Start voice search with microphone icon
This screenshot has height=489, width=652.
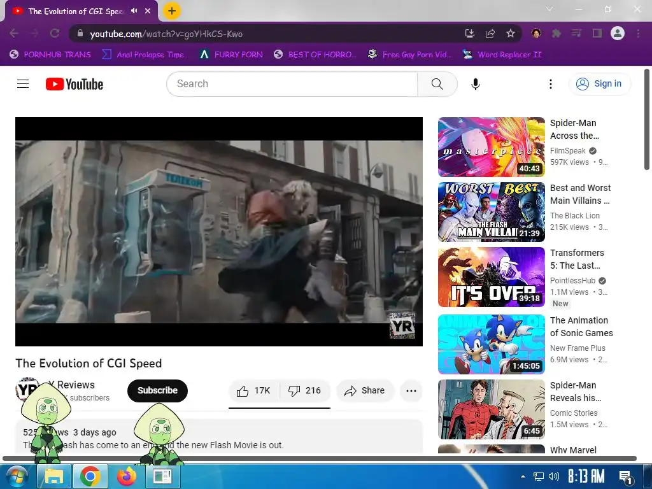click(x=475, y=84)
